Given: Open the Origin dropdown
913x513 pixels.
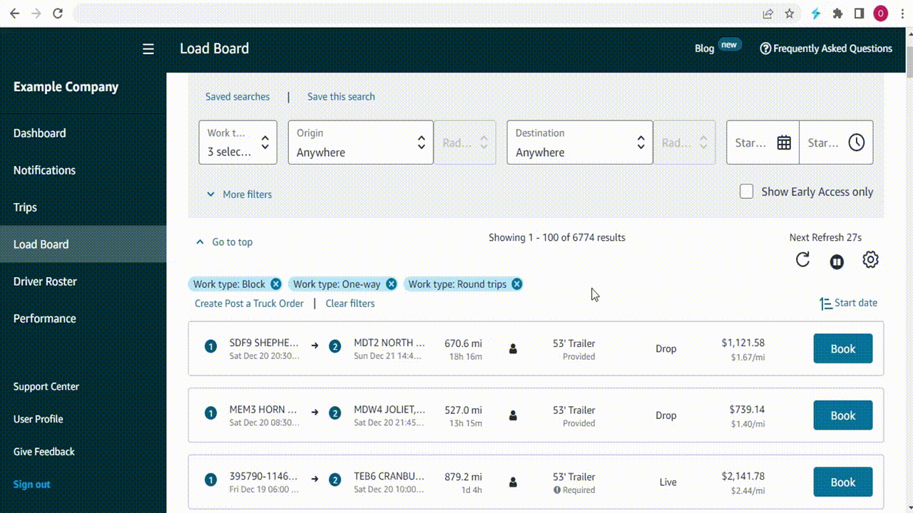Looking at the screenshot, I should (360, 142).
